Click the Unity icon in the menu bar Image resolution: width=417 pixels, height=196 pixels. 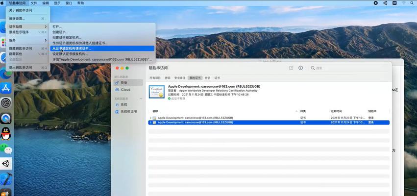point(385,3)
